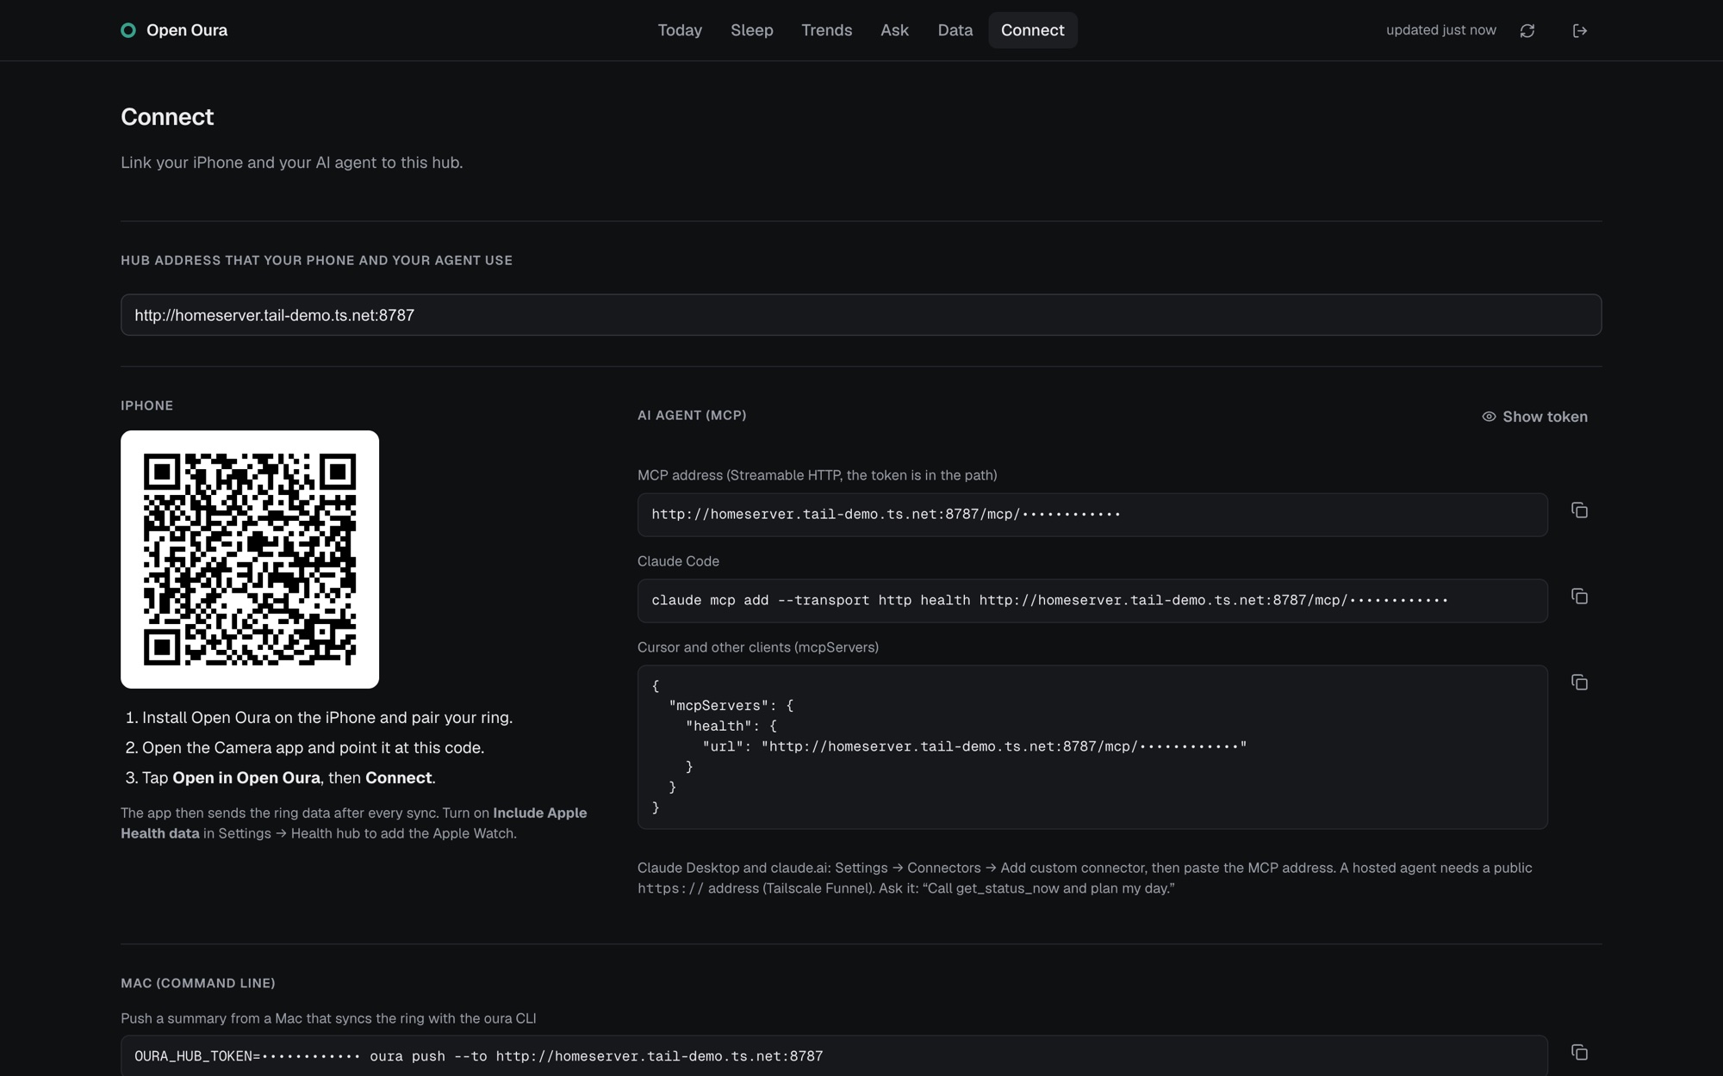Image resolution: width=1723 pixels, height=1076 pixels.
Task: Click the Open Oura brand name
Action: point(187,30)
